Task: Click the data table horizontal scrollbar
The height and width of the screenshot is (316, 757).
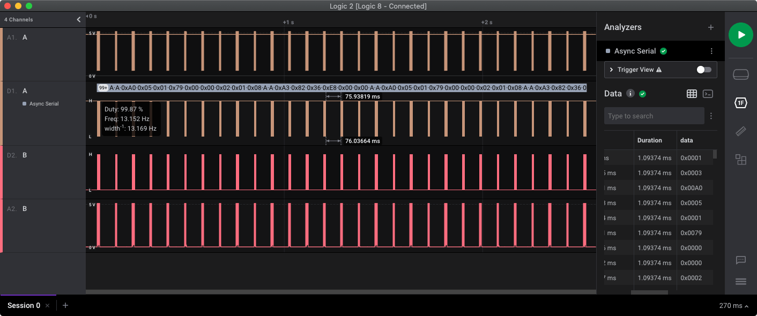Action: tap(649, 292)
